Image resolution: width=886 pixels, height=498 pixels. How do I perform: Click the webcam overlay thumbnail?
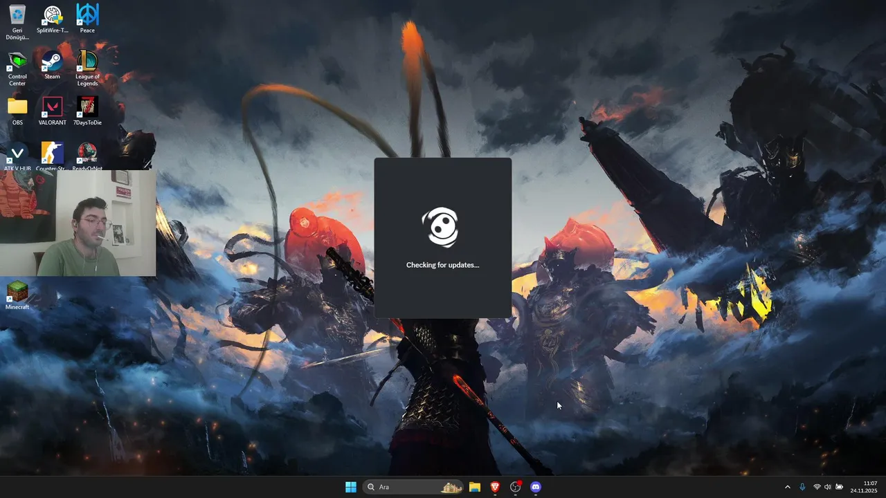(x=78, y=223)
